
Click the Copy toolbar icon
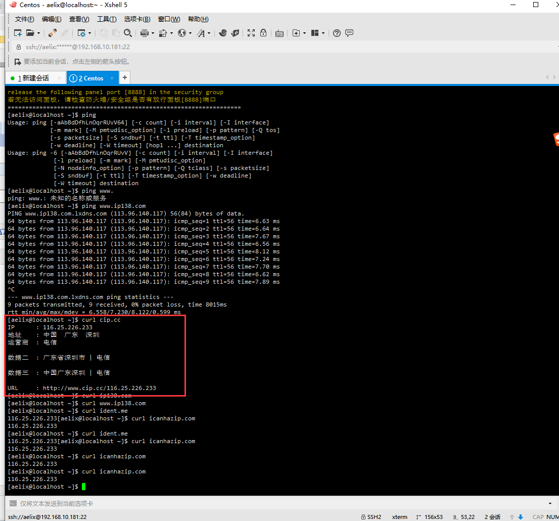[x=104, y=33]
